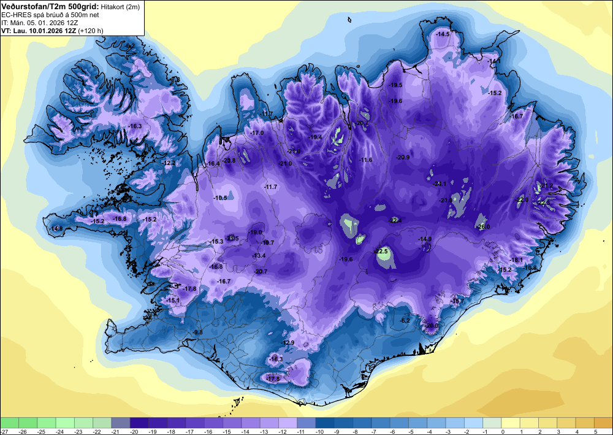Select the legend swatch labeled -4
The height and width of the screenshot is (435, 613).
coord(436,423)
